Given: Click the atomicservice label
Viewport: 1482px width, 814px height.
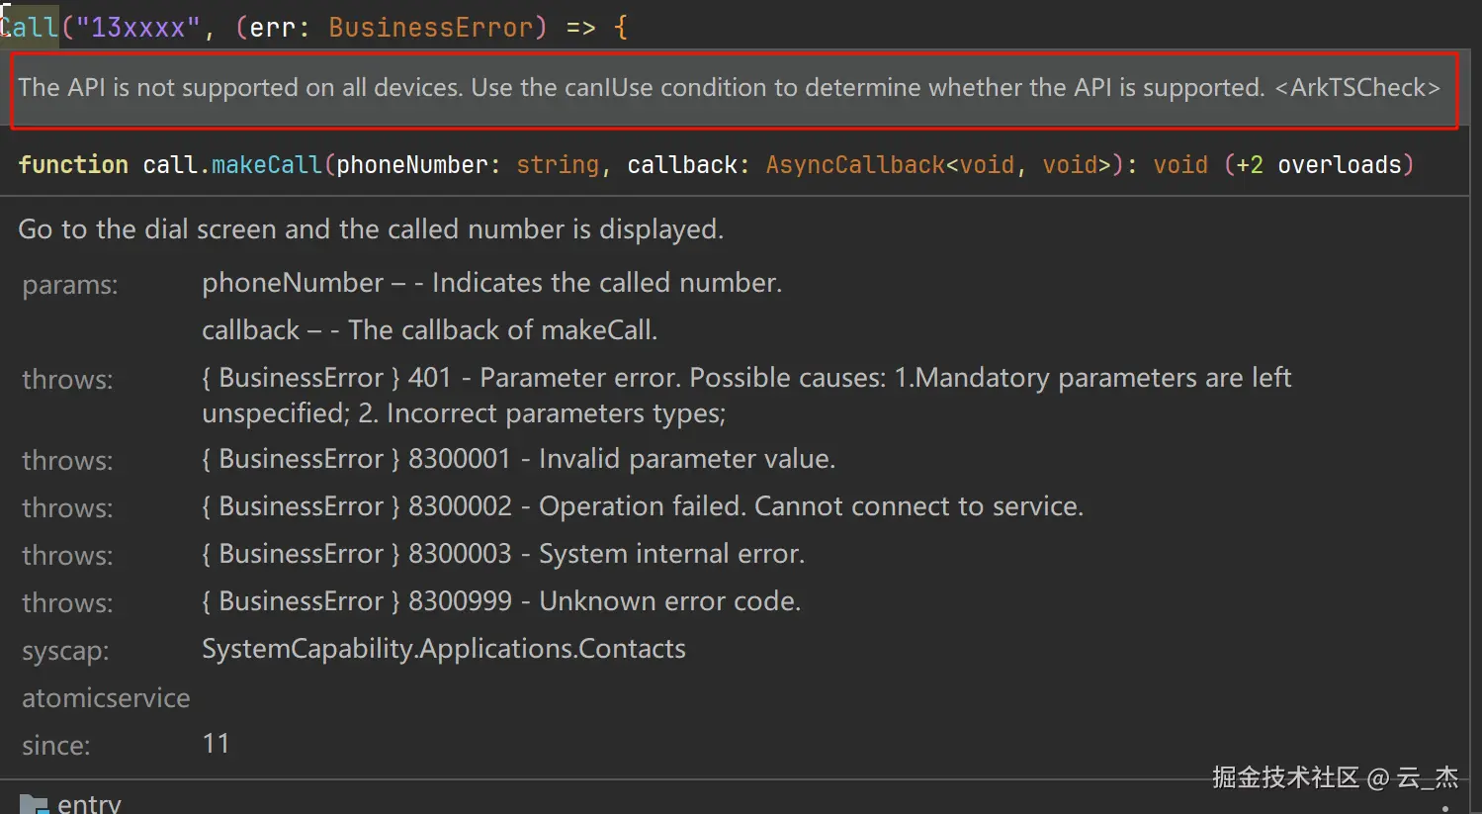Looking at the screenshot, I should click(106, 698).
